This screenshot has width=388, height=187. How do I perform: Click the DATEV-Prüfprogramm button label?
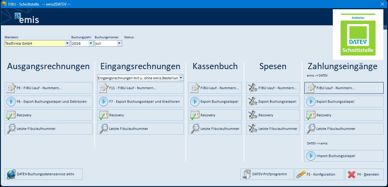click(270, 174)
